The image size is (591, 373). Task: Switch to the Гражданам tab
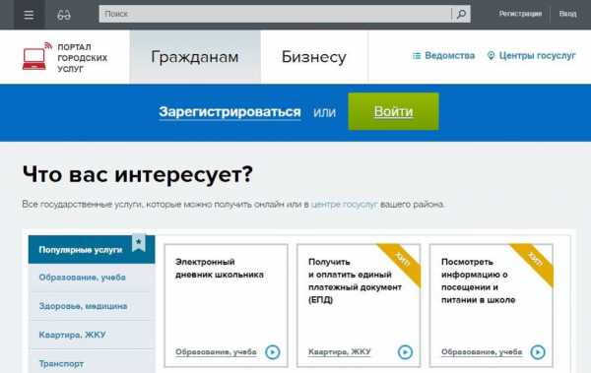tap(195, 57)
